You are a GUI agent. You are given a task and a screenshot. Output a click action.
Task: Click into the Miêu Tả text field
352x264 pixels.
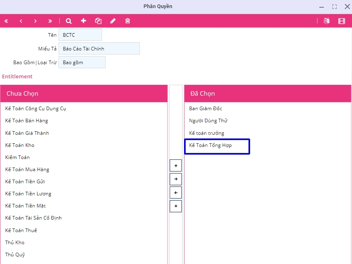99,49
